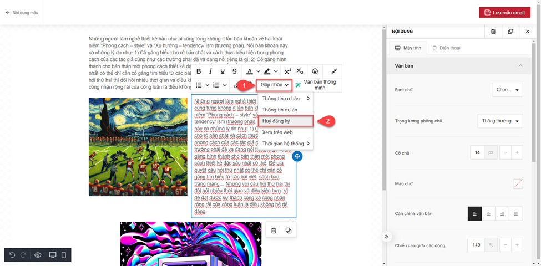Center align the text
The image size is (541, 266).
(x=488, y=213)
